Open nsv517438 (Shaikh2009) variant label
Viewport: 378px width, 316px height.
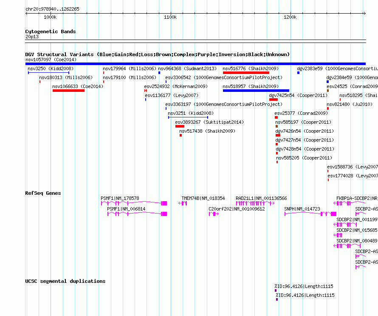[x=207, y=131]
